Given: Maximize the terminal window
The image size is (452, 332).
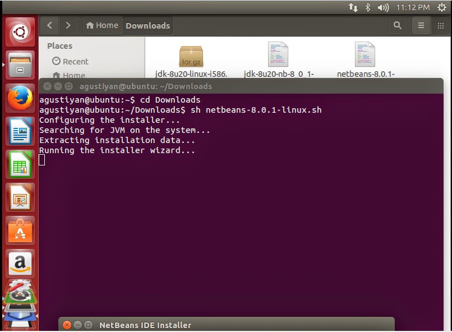Looking at the screenshot, I should tap(68, 86).
